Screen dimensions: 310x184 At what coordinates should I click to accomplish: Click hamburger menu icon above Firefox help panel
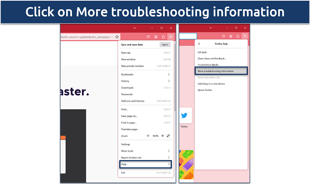(x=245, y=37)
